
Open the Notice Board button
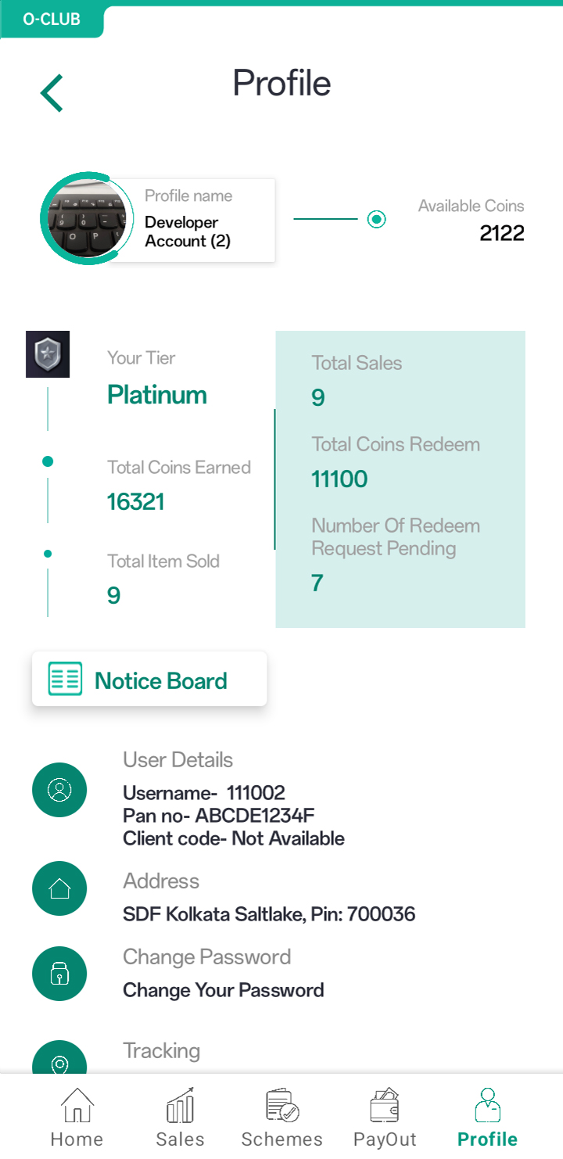149,680
